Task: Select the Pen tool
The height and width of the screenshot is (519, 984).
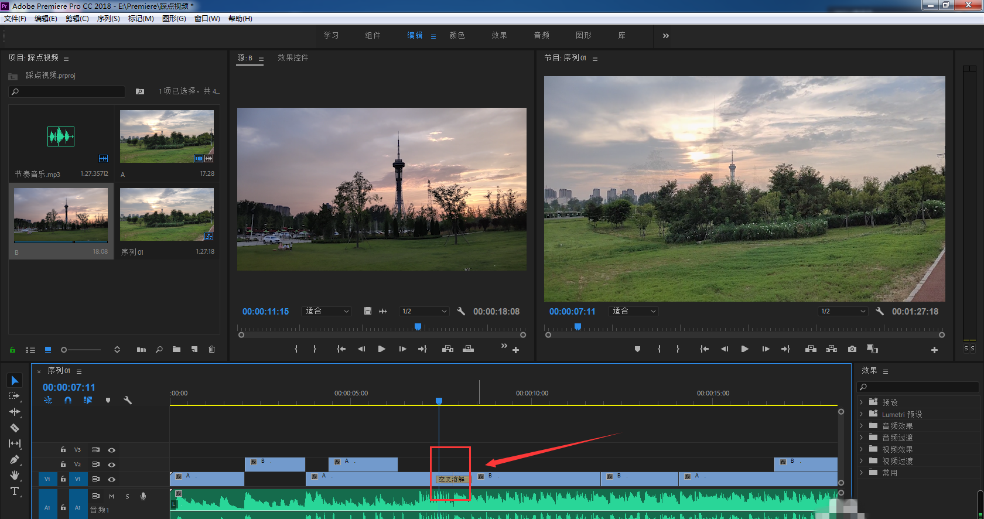Action: [15, 459]
